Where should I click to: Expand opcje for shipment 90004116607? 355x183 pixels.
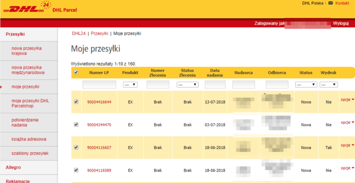(x=347, y=145)
